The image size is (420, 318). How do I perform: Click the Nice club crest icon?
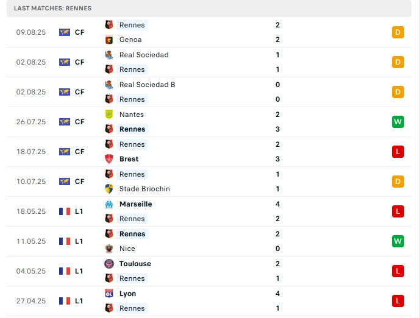[110, 249]
